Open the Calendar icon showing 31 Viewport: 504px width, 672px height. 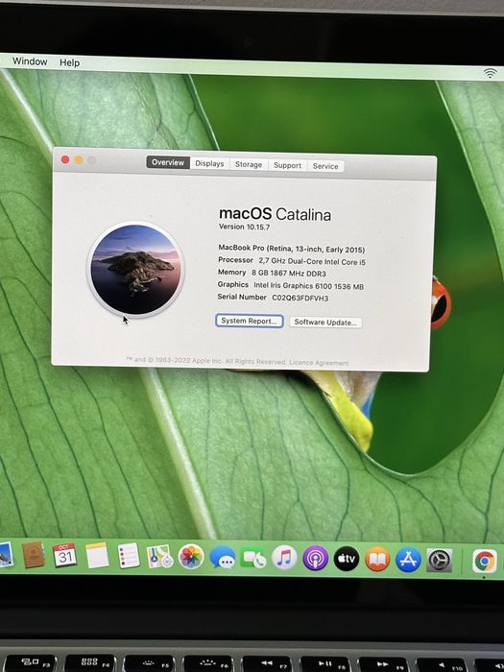click(64, 556)
